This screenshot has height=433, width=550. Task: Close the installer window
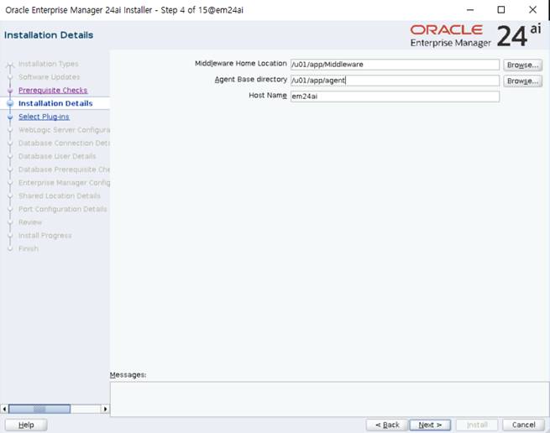point(532,10)
